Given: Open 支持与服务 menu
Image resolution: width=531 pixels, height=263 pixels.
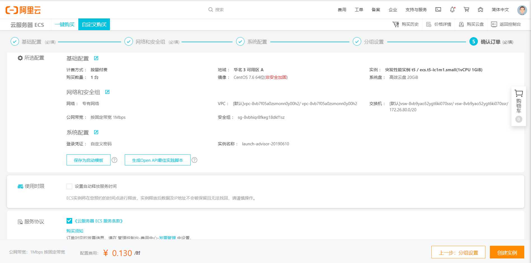Looking at the screenshot, I should click(x=416, y=10).
